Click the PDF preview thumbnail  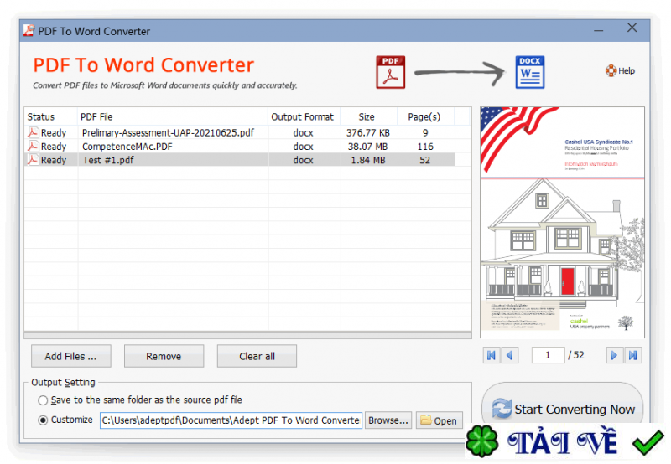coord(562,223)
